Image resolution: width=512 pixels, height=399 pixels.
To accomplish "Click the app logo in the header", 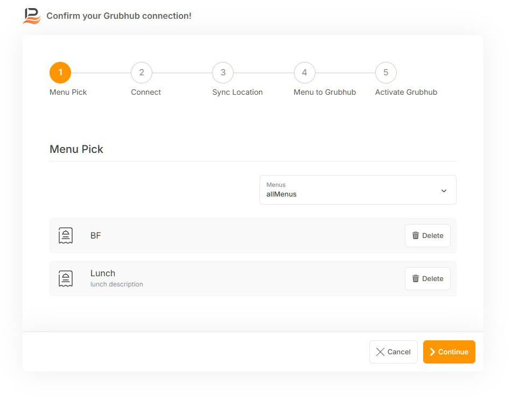I will 32,16.
